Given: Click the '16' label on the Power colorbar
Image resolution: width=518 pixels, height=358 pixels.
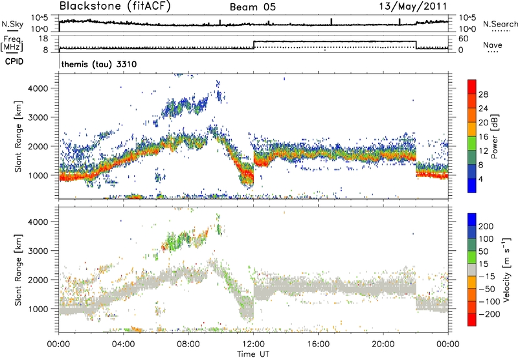Looking at the screenshot, I should [483, 137].
